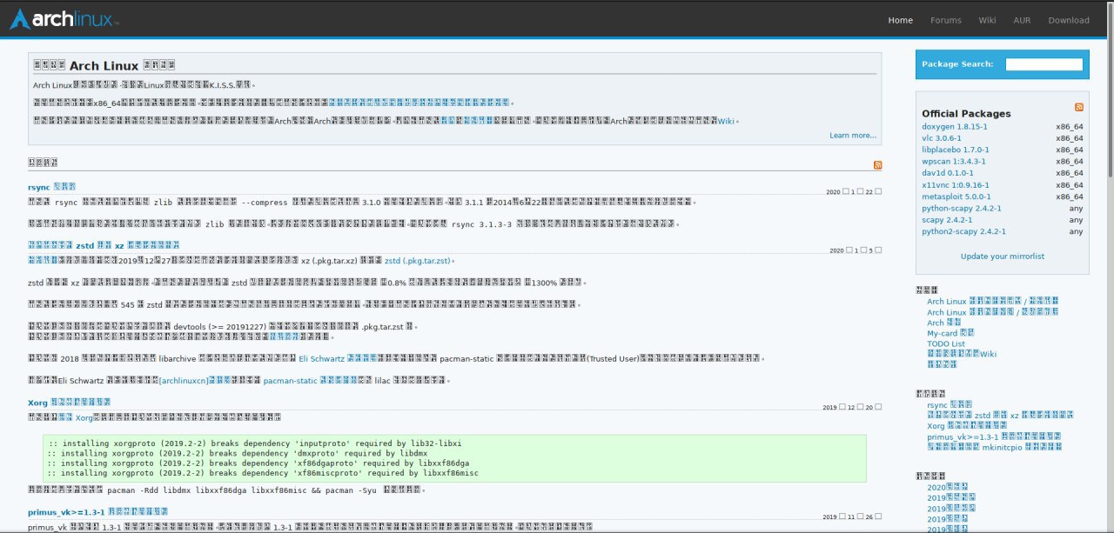Open the TODO List sidebar link

[946, 343]
